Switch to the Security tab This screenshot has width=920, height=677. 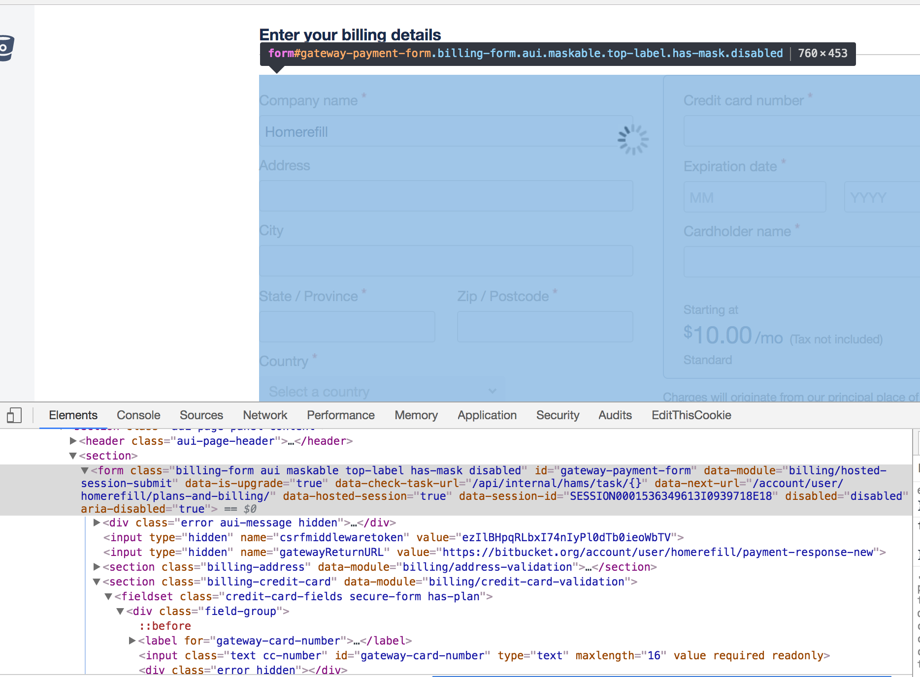tap(558, 415)
